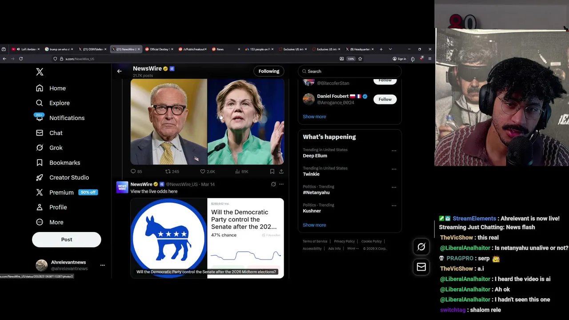
Task: Switch to the 153 people browser tab
Action: pos(259,49)
